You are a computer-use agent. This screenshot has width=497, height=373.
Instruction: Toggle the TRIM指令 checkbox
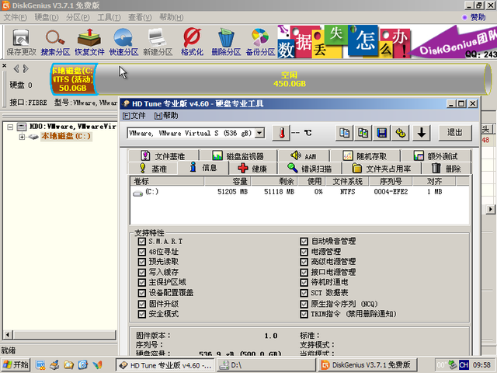pos(304,314)
